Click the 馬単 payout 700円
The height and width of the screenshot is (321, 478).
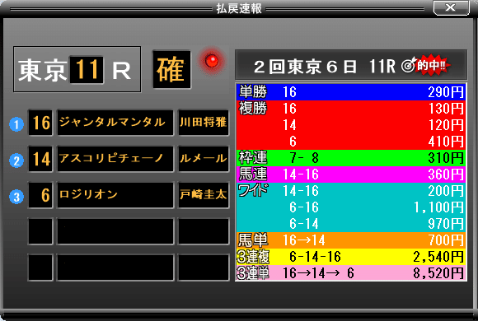pos(446,240)
